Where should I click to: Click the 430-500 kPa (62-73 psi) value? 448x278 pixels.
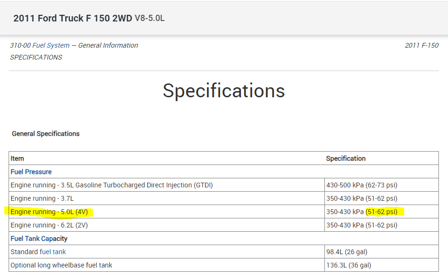click(362, 185)
